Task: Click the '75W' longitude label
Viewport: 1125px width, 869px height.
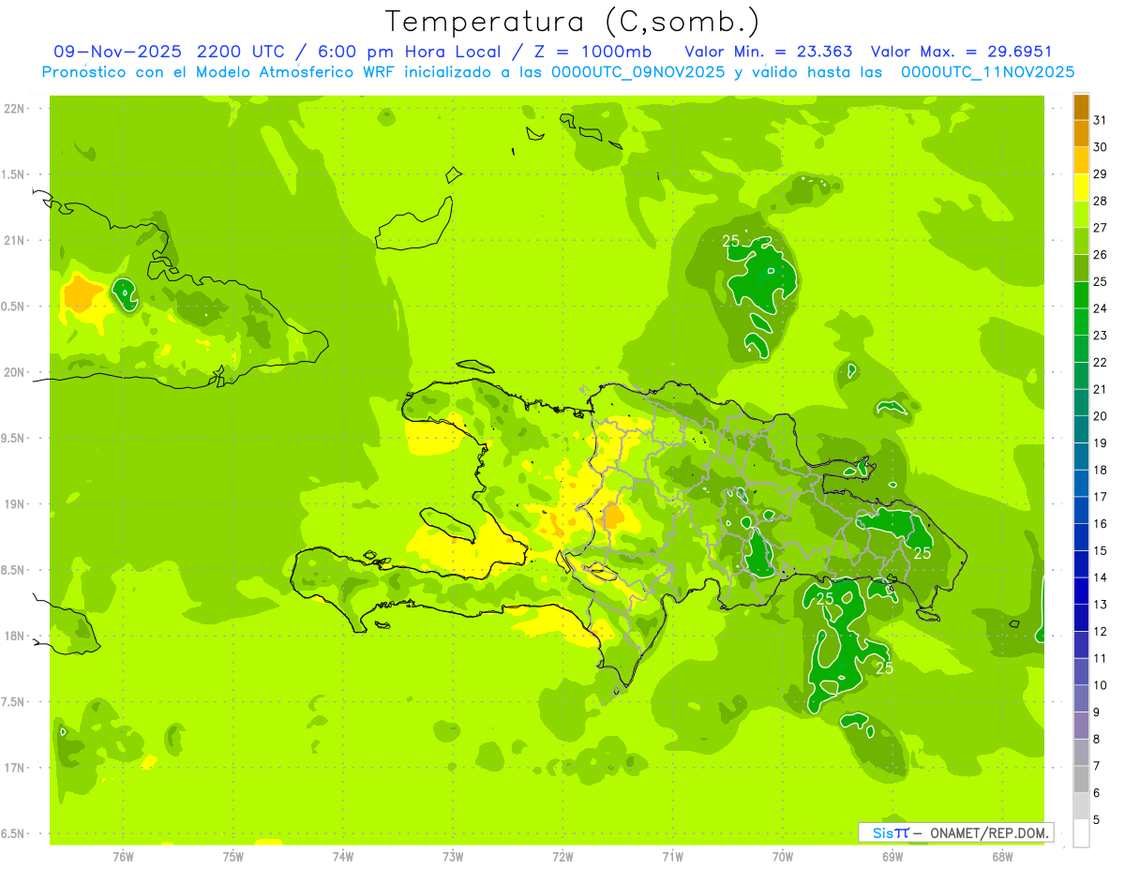Action: click(x=233, y=856)
